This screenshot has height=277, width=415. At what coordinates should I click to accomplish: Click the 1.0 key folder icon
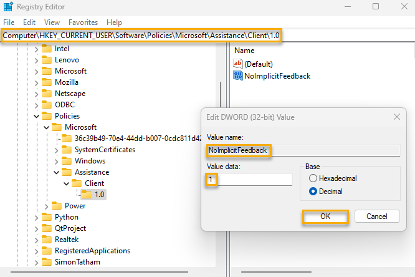point(87,195)
